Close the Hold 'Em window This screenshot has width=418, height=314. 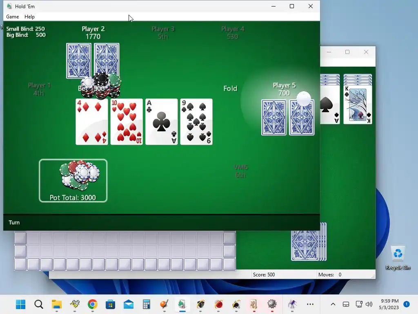pos(311,6)
